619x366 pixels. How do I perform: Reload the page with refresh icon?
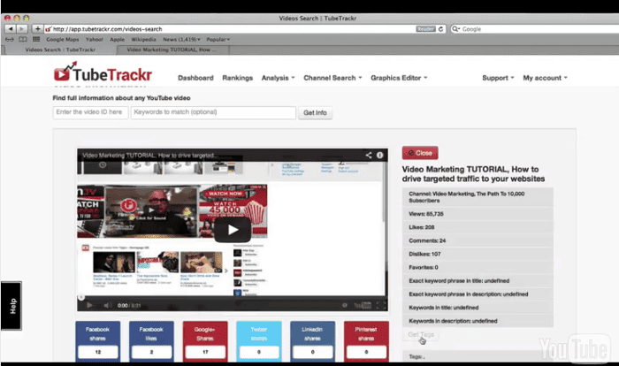pos(440,29)
